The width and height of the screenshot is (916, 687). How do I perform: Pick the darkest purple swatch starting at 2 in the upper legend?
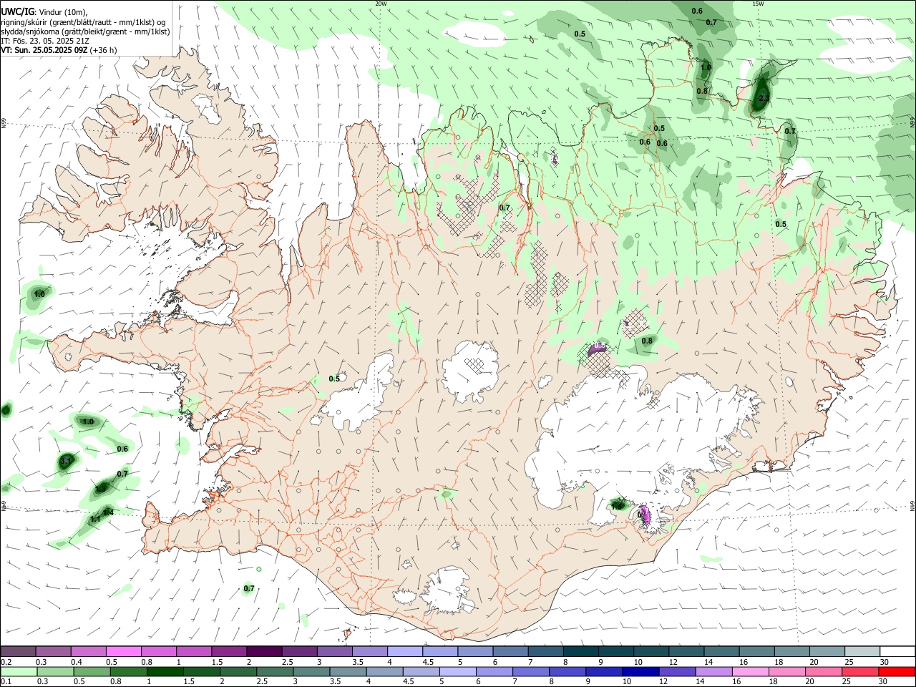pos(263,651)
